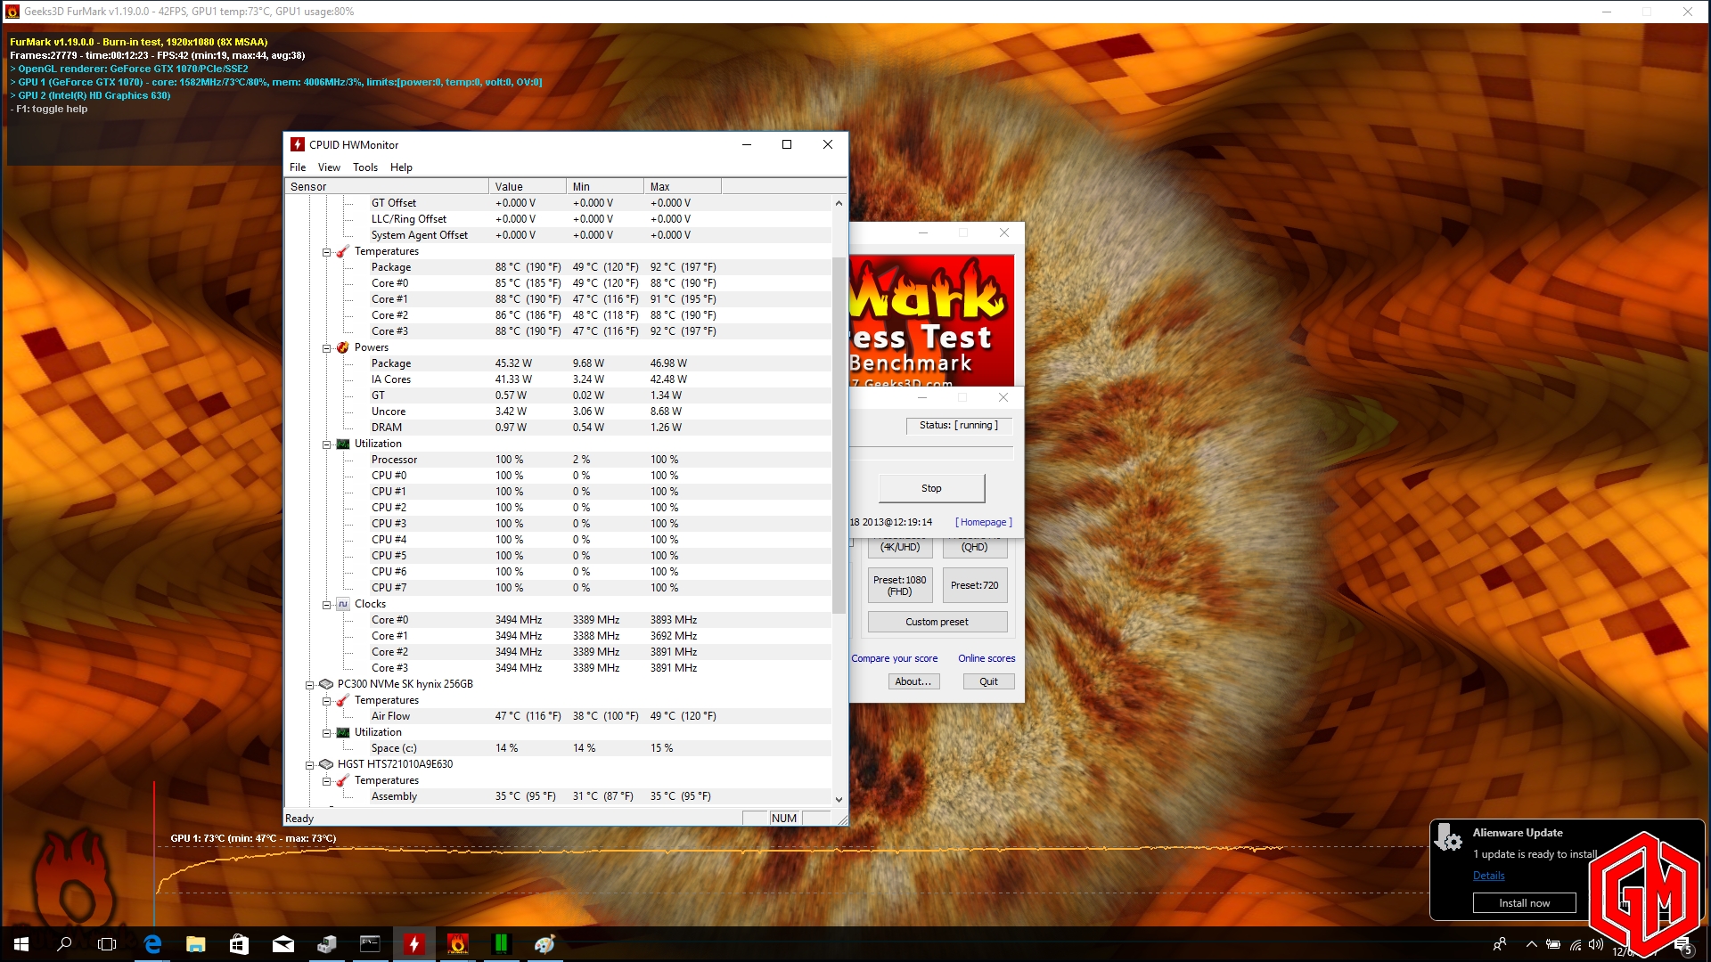Click the Clocks waveform icon

point(342,604)
